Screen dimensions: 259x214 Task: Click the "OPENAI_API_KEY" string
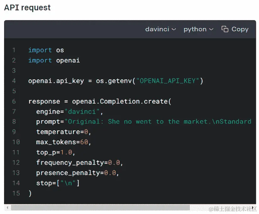click(168, 81)
